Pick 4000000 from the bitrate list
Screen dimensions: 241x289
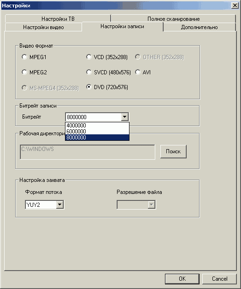pyautogui.click(x=97, y=125)
